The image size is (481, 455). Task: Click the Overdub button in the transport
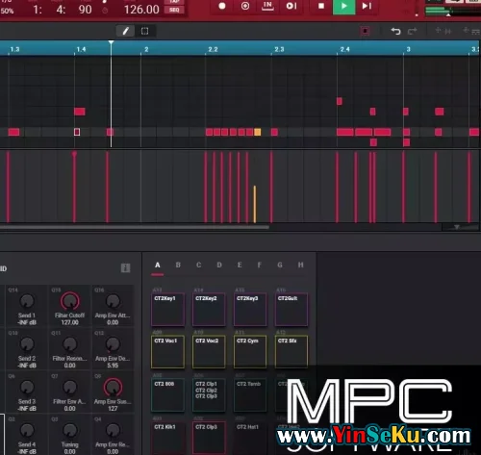[x=245, y=6]
